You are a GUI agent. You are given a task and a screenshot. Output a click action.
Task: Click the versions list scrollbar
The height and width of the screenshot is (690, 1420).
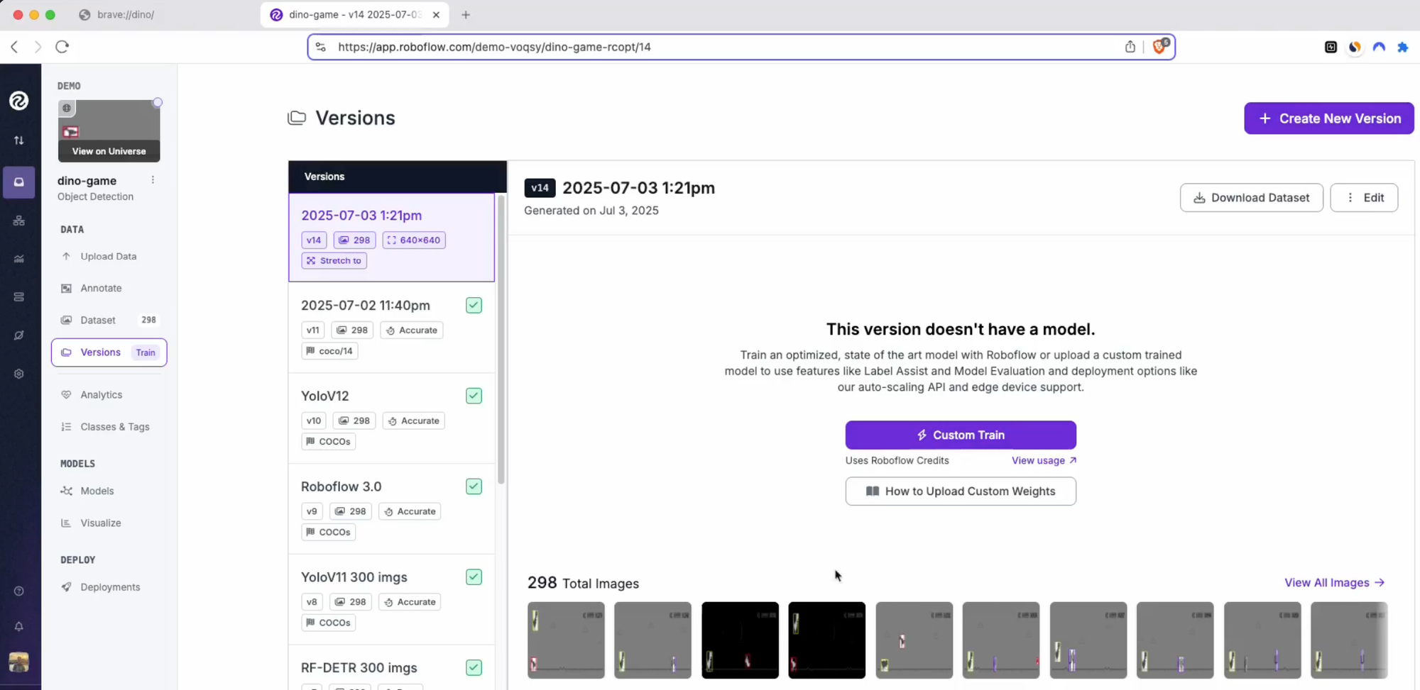tap(501, 340)
